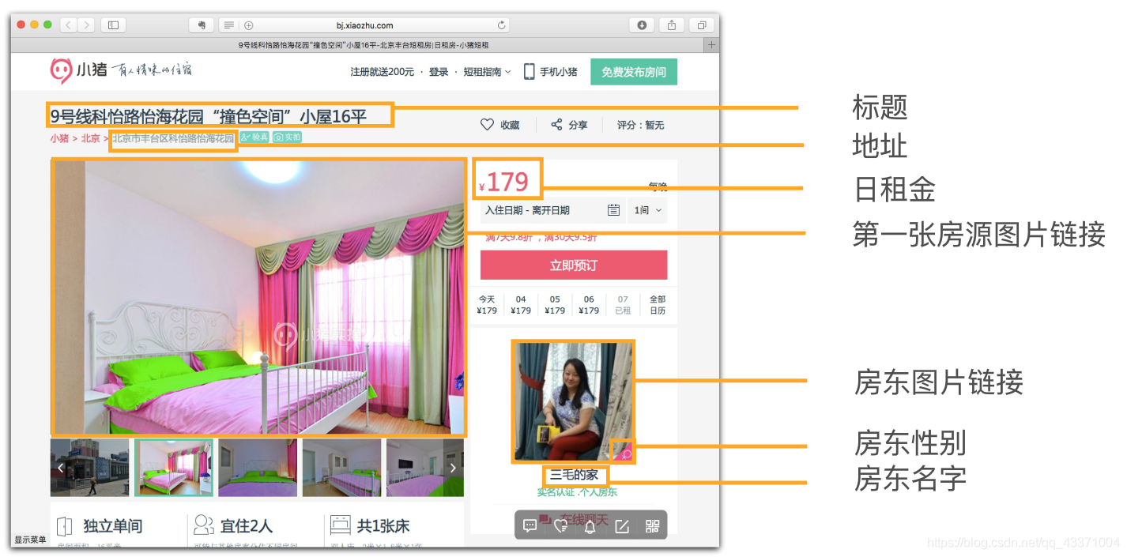Select the third thumbnail with green pillows
Image resolution: width=1127 pixels, height=557 pixels.
tap(258, 468)
